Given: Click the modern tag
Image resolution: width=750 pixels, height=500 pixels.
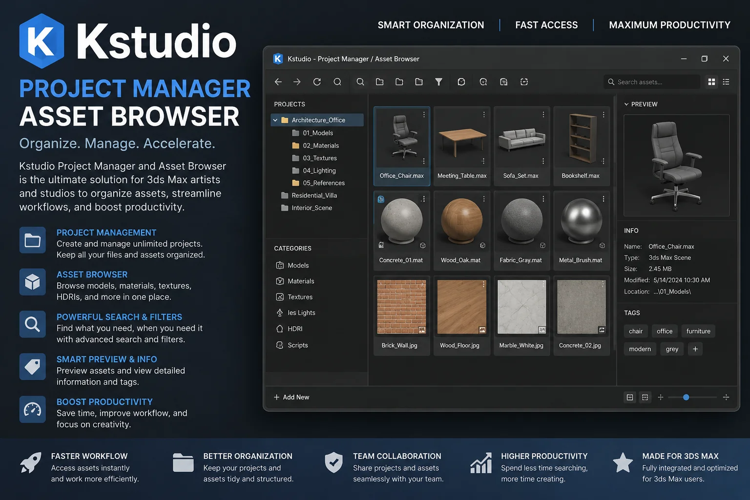Looking at the screenshot, I should point(640,349).
